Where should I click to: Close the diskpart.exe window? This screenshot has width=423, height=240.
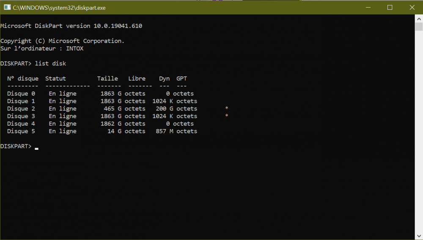click(412, 7)
